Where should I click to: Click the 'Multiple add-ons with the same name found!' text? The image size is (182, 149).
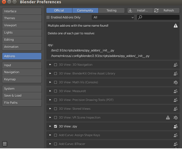click(78, 26)
